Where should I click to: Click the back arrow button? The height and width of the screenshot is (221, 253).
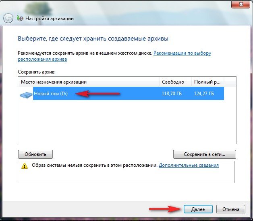click(8, 18)
